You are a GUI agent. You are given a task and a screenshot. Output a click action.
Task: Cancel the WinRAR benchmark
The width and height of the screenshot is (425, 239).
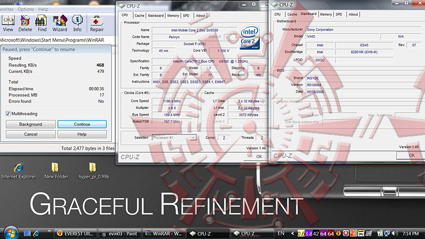click(31, 134)
